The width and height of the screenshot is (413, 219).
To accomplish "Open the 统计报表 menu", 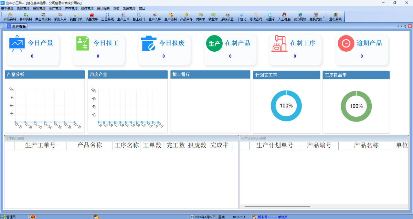I will (x=103, y=8).
